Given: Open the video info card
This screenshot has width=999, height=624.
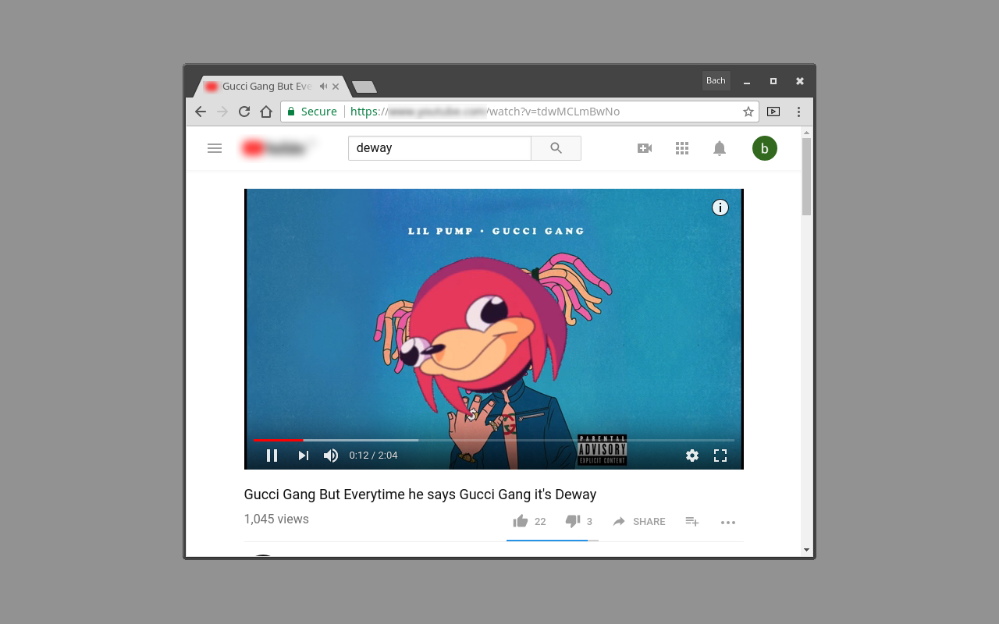Looking at the screenshot, I should pos(720,207).
